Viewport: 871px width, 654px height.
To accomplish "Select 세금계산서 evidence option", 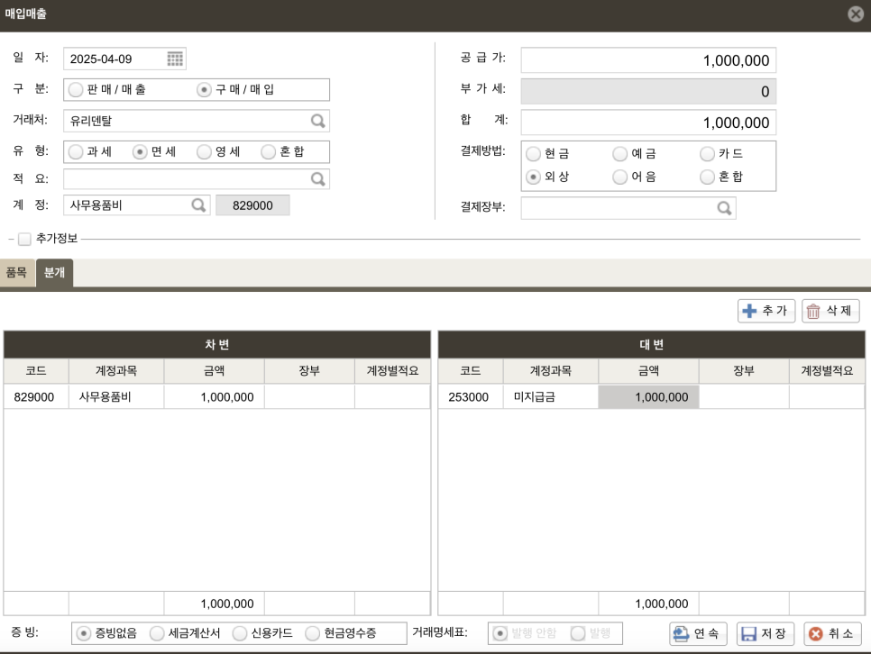I will (x=157, y=633).
